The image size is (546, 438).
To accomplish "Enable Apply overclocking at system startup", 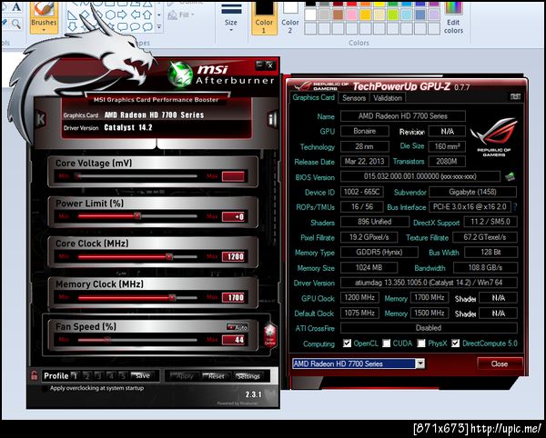I will pyautogui.click(x=45, y=388).
